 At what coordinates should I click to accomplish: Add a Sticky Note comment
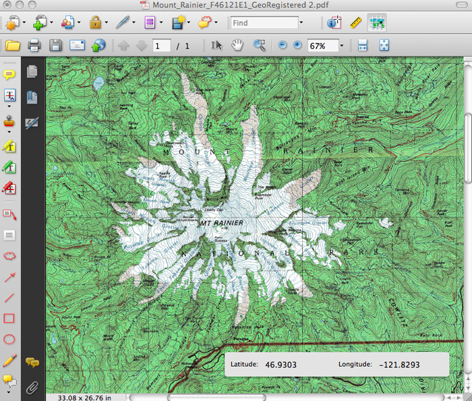point(10,74)
